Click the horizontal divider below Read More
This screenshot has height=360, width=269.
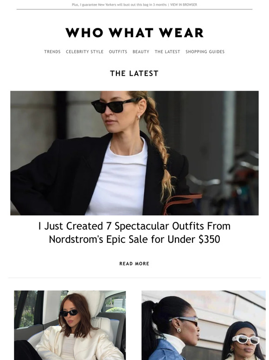coord(134,278)
